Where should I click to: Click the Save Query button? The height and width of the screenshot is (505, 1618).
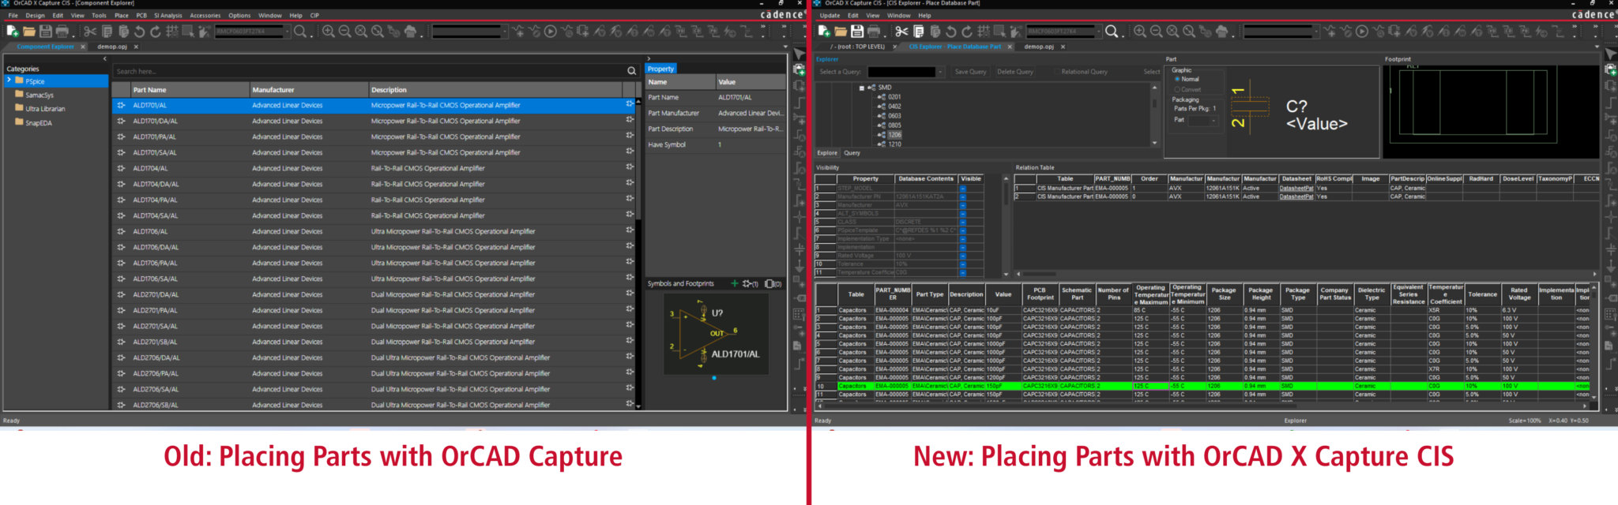(x=970, y=72)
